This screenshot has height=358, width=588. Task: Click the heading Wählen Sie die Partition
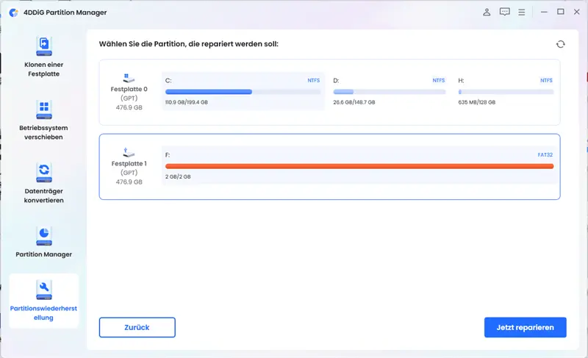pyautogui.click(x=189, y=44)
